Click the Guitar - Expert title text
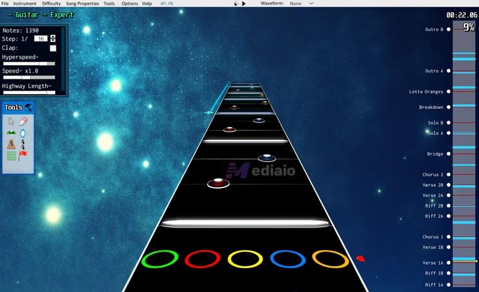Screen dimensions: 479x292 tap(41, 15)
